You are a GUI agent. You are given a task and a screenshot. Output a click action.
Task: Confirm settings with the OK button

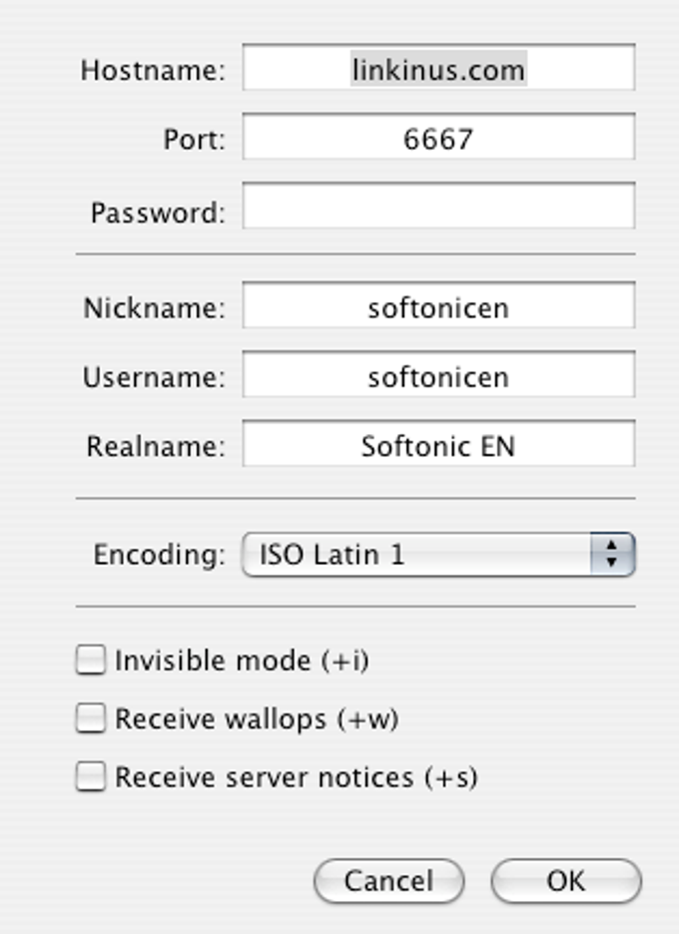click(x=566, y=881)
